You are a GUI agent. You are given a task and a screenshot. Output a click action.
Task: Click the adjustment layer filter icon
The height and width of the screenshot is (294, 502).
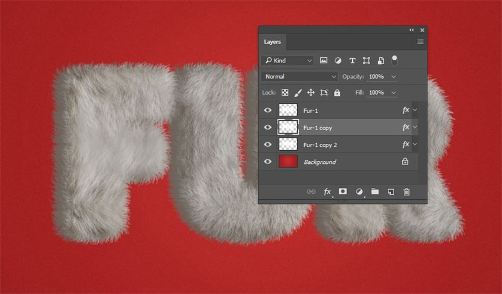pos(338,60)
